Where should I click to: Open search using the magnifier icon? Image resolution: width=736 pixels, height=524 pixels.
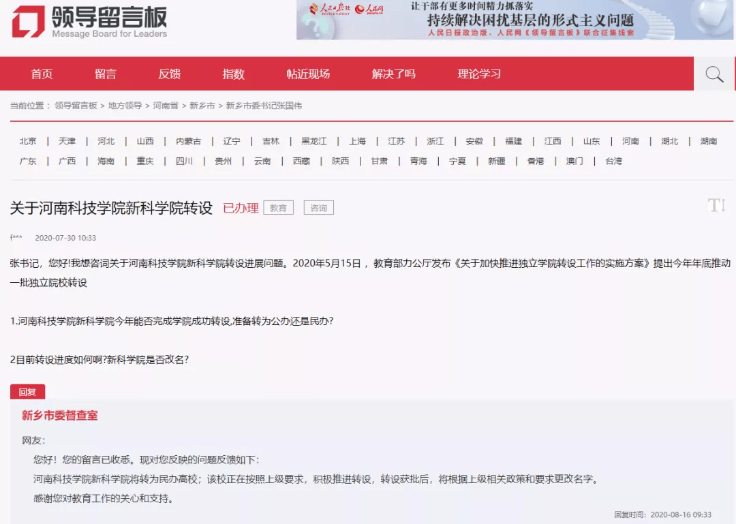click(713, 74)
